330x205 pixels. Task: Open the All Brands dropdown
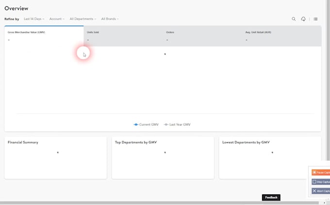coord(110,19)
